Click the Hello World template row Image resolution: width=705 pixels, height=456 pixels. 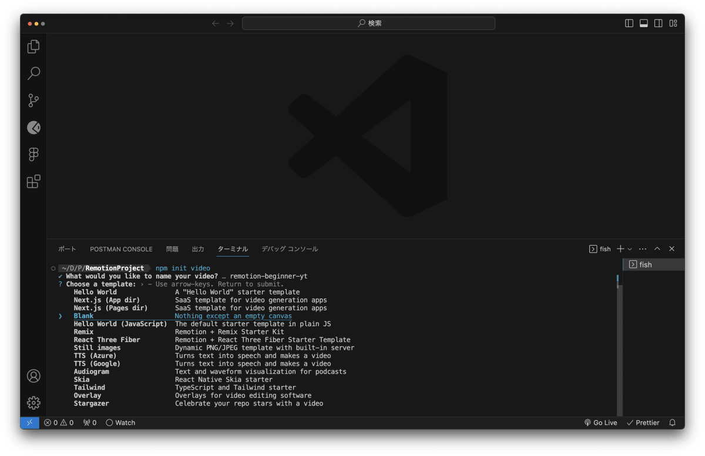pyautogui.click(x=187, y=292)
